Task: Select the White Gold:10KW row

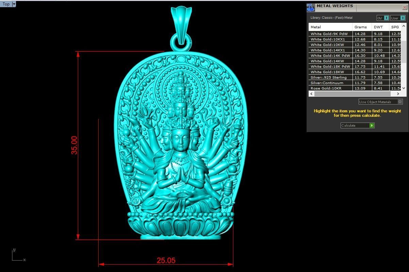Action: tap(355, 45)
